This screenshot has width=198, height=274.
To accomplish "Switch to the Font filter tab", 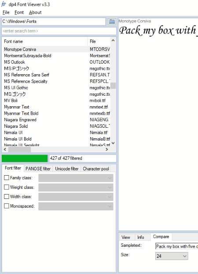I will pos(13,168).
